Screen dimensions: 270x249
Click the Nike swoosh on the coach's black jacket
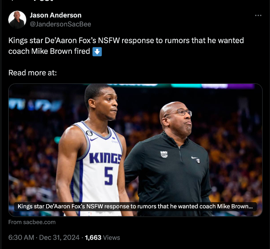[195, 157]
